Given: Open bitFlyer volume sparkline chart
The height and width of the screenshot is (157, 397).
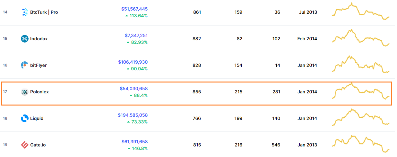Looking at the screenshot, I should (x=361, y=64).
